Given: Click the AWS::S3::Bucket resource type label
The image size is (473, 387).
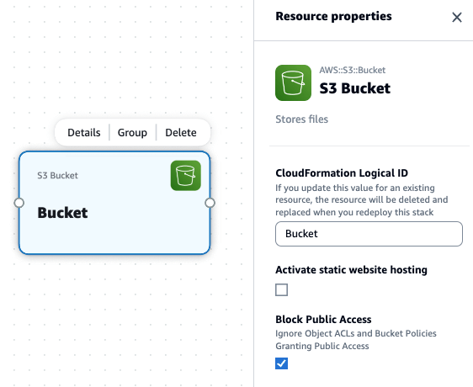Looking at the screenshot, I should click(353, 70).
